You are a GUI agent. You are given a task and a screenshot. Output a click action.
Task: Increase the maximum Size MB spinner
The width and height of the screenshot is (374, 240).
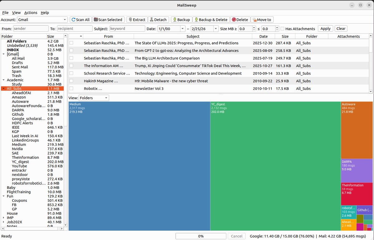click(x=277, y=27)
